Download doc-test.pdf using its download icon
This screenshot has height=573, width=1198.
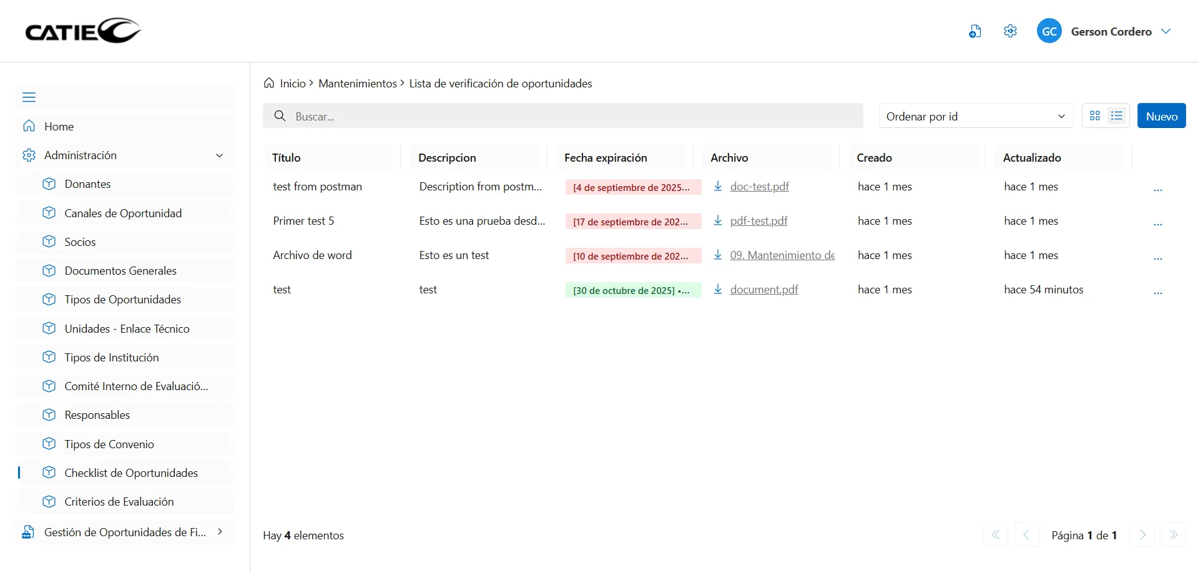click(x=718, y=186)
